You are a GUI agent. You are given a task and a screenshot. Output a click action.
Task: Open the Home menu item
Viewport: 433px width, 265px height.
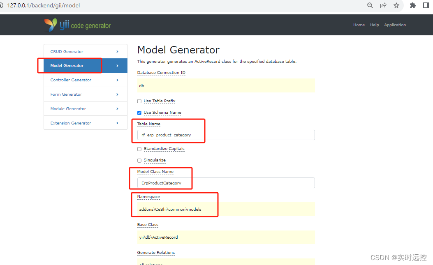(359, 25)
